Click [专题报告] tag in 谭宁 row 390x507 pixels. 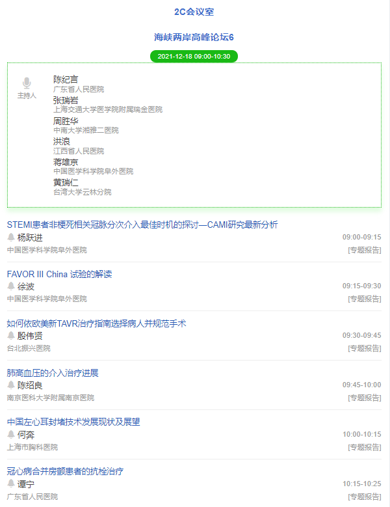tap(365, 497)
